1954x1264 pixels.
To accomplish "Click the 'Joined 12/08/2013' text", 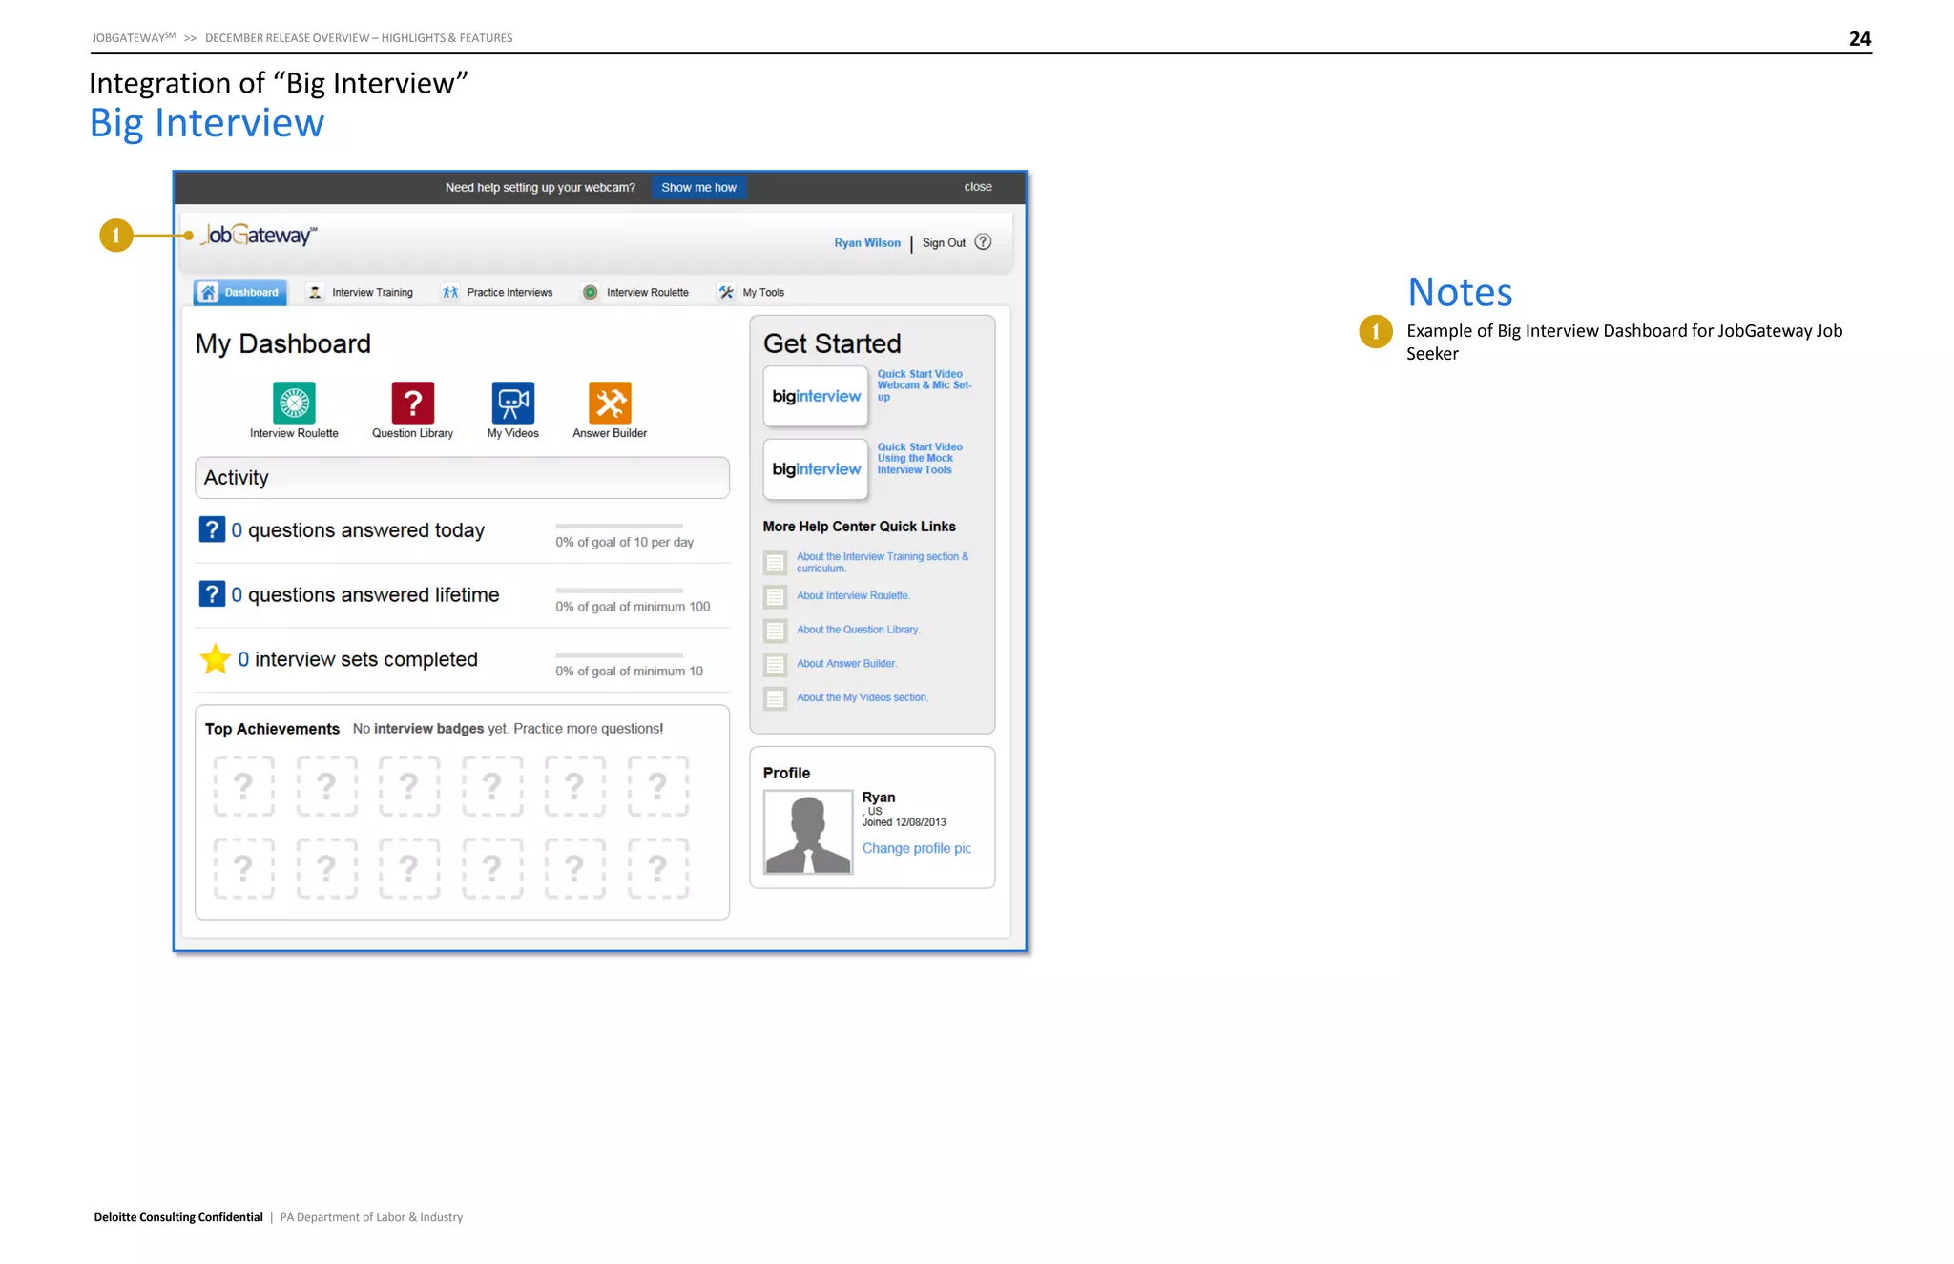I will [904, 822].
